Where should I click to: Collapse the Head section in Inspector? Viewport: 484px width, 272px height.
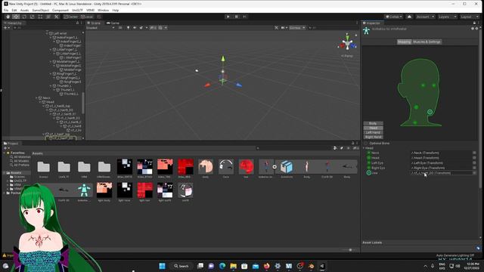(364, 148)
